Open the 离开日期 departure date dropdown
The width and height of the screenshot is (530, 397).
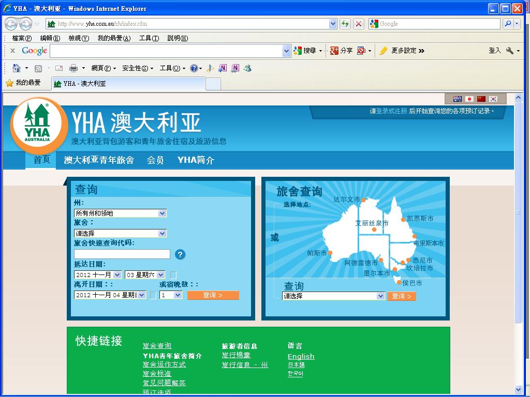pyautogui.click(x=110, y=295)
